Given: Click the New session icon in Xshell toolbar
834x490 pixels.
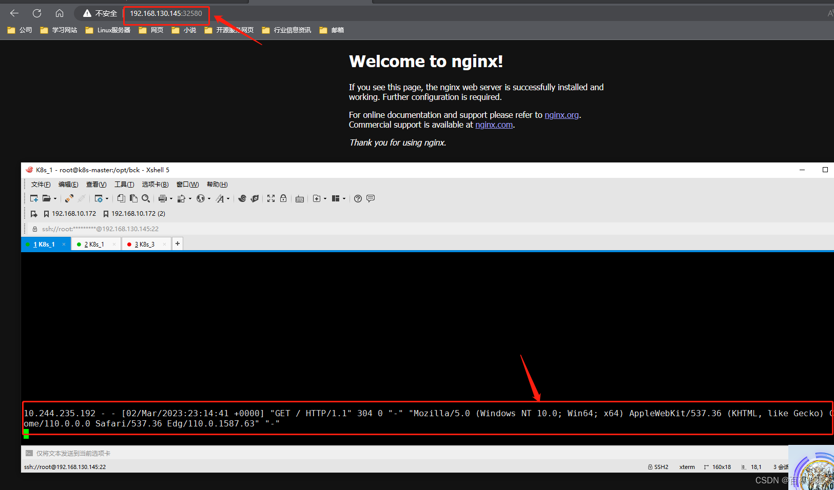Looking at the screenshot, I should [34, 198].
